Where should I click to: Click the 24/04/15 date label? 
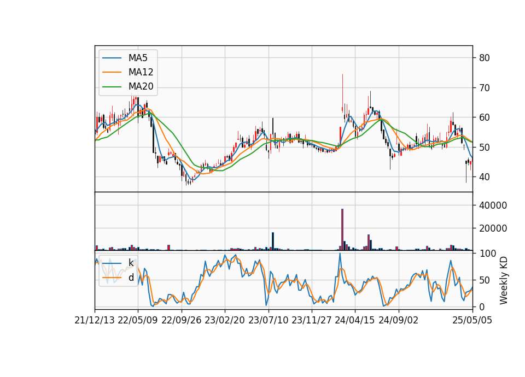(355, 320)
